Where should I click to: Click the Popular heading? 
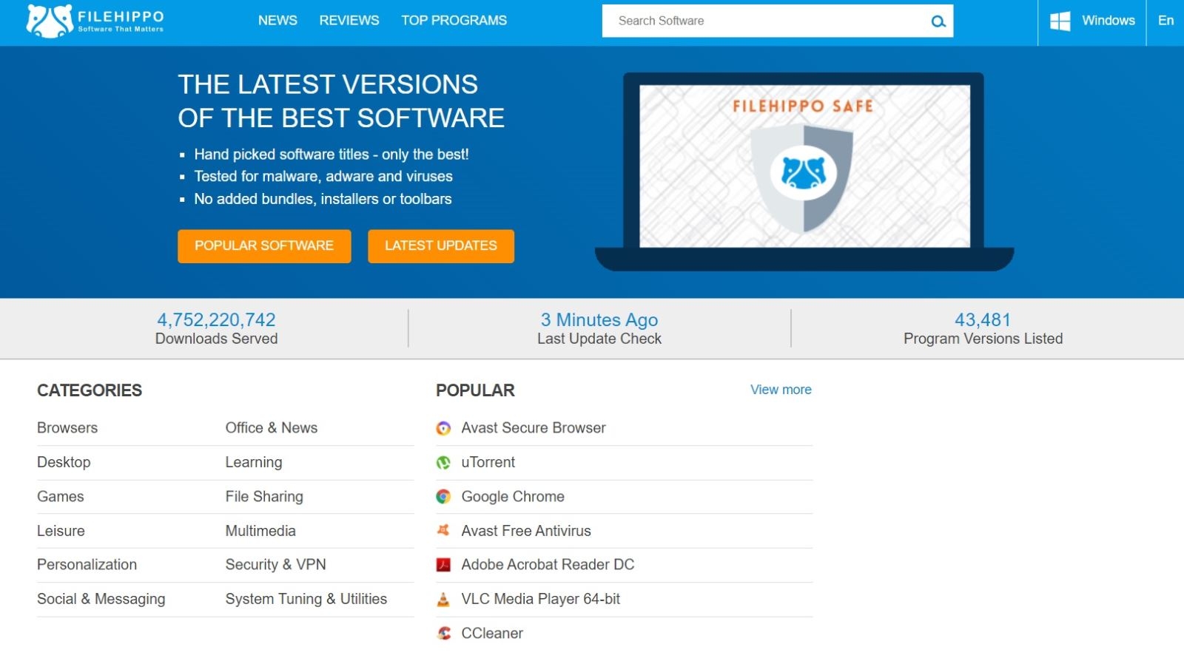point(475,390)
